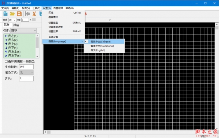Click the frame slider thumb
This screenshot has height=138, width=220.
tap(34, 20)
